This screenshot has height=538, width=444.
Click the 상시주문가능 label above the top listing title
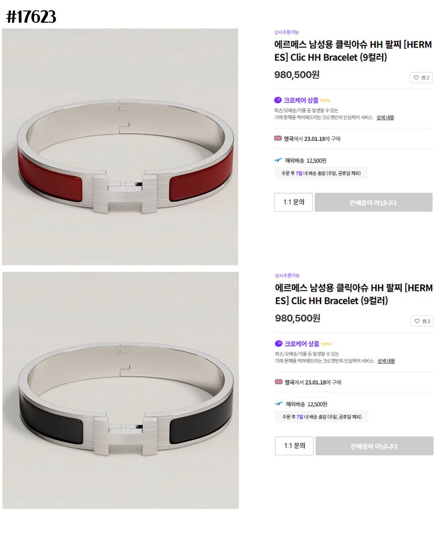(287, 32)
